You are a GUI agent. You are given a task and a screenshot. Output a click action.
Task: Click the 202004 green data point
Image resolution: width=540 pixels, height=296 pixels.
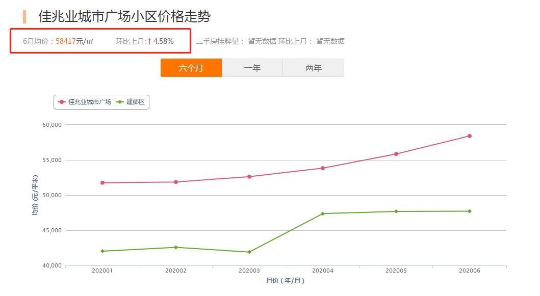click(323, 214)
